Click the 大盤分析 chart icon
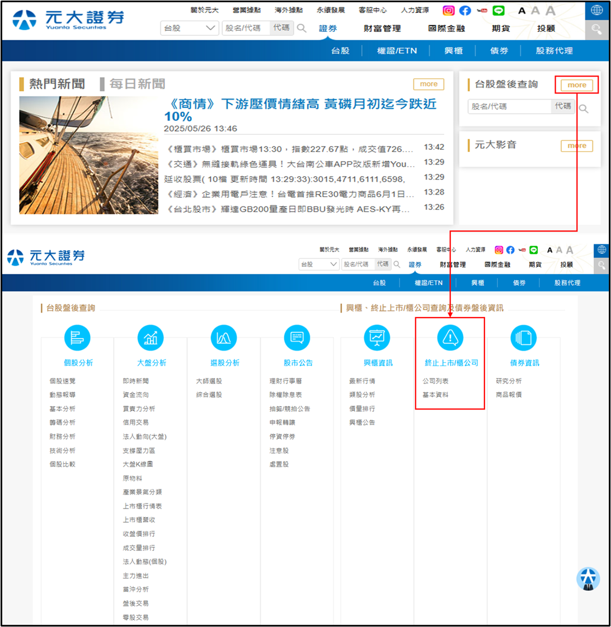 pyautogui.click(x=151, y=338)
